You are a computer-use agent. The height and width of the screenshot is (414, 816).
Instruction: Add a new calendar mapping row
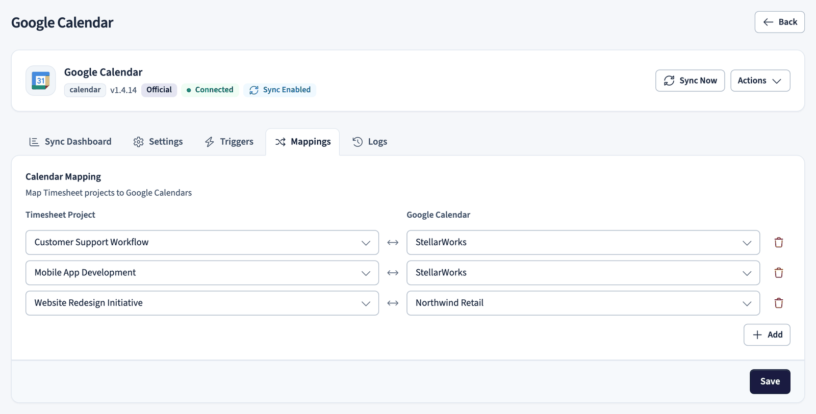tap(767, 335)
